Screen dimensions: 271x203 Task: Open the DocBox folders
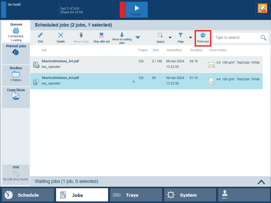[16, 74]
